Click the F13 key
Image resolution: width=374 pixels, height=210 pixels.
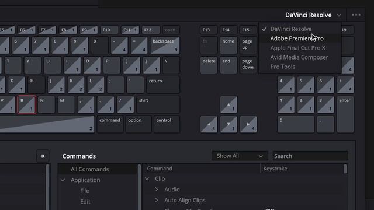[209, 30]
